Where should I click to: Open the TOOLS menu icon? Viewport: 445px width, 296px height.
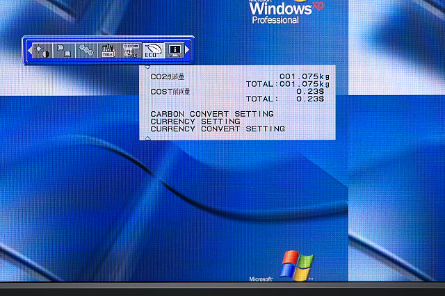[x=108, y=51]
